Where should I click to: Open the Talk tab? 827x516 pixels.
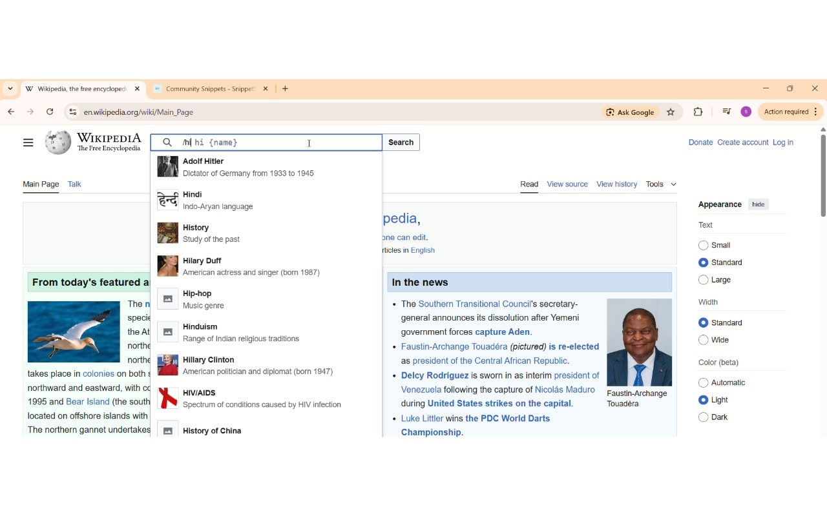tap(74, 184)
